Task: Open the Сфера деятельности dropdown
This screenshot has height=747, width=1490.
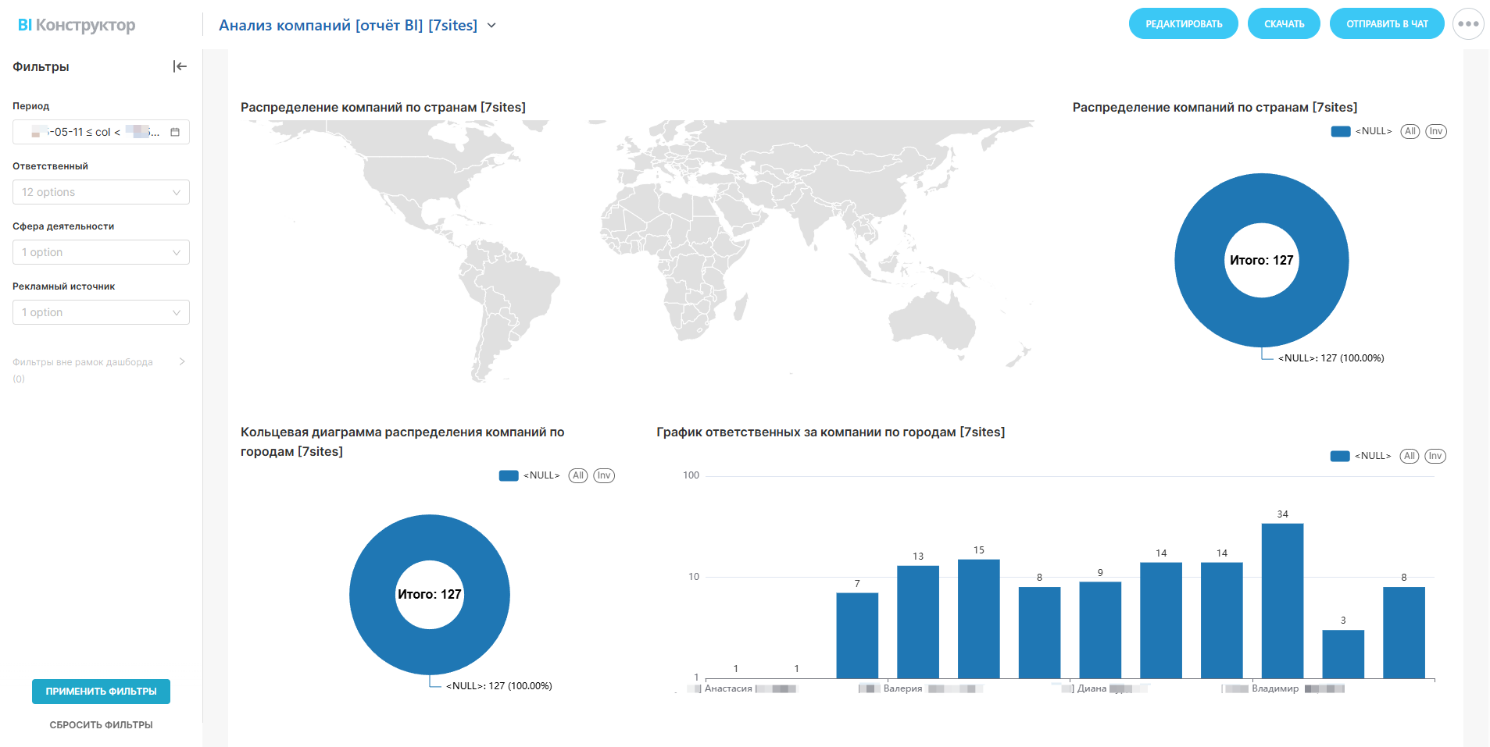Action: (x=101, y=252)
